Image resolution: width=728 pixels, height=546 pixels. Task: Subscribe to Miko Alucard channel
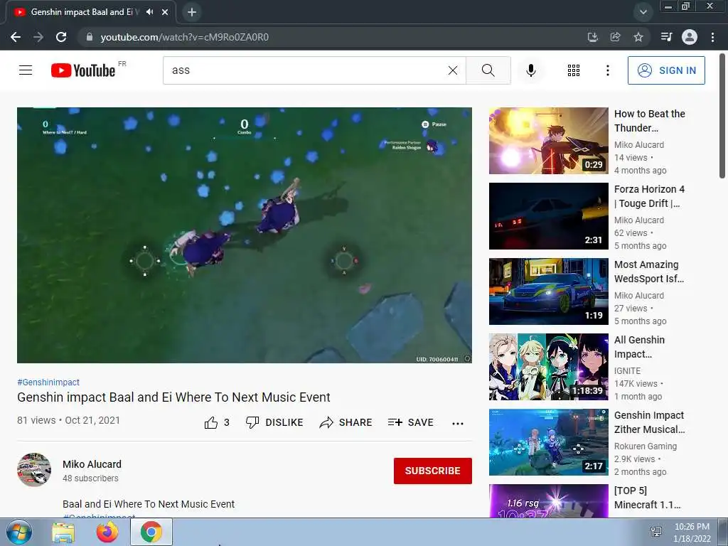(433, 471)
